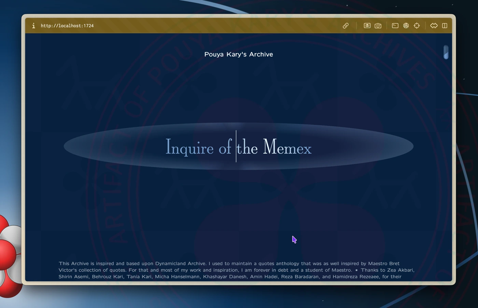
Task: Take a screenshot with the camera icon
Action: 378,26
